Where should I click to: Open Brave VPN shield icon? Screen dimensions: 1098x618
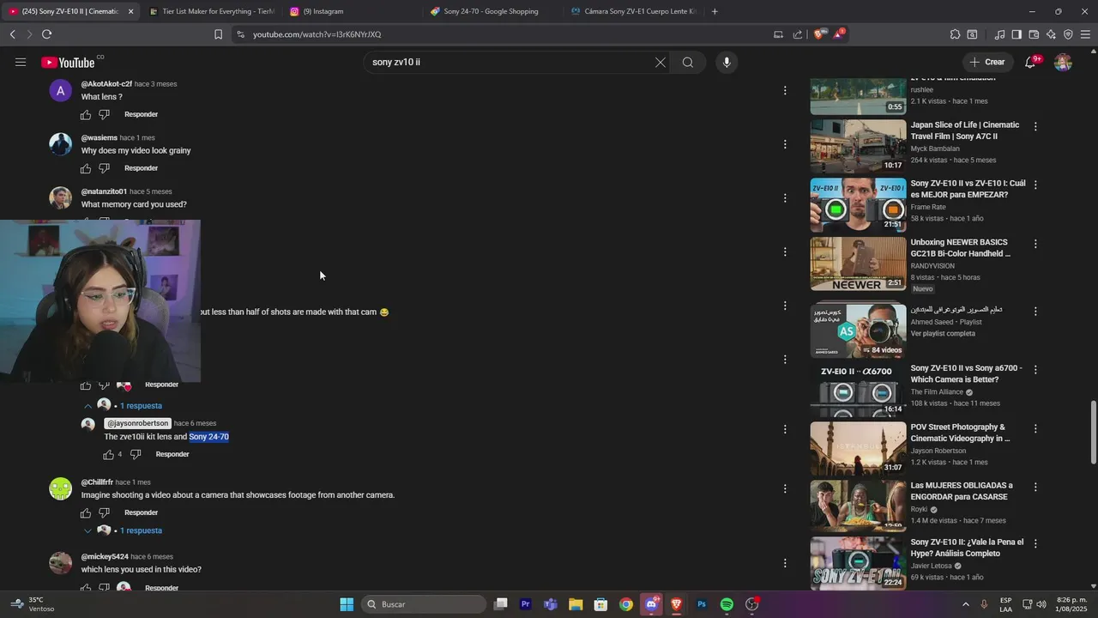click(1068, 34)
